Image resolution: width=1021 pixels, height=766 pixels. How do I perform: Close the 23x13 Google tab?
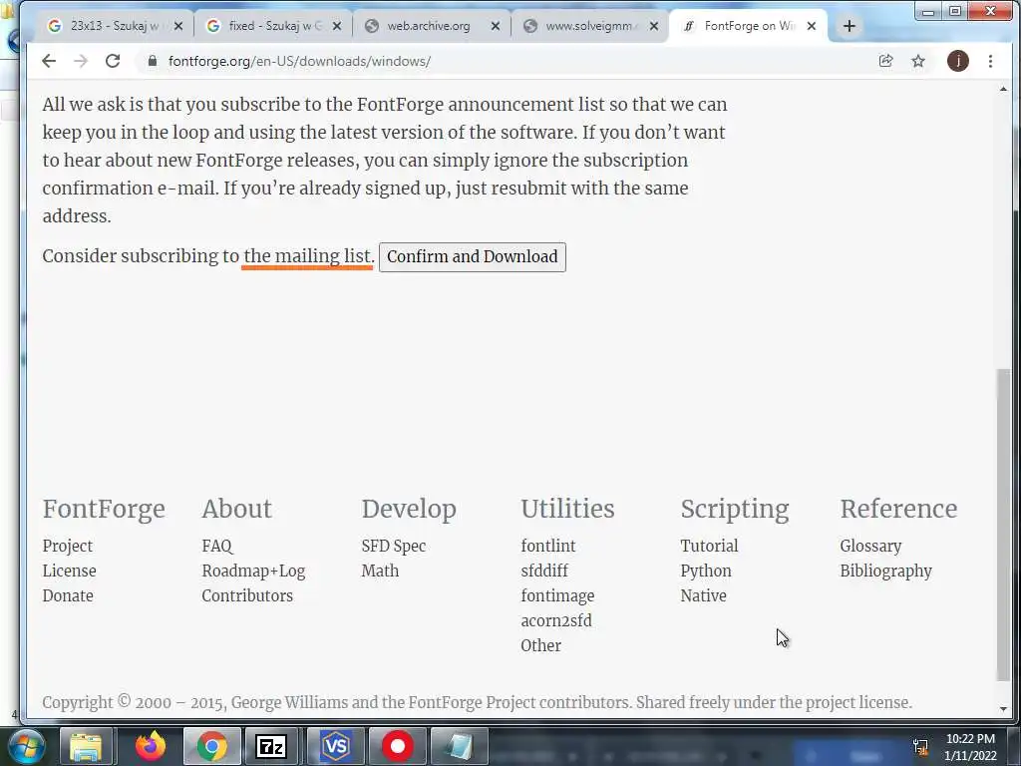pyautogui.click(x=178, y=26)
